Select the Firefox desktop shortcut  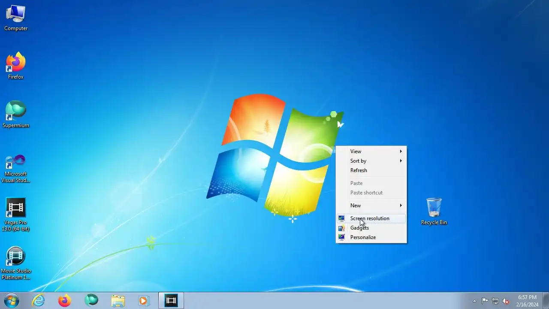tap(16, 66)
